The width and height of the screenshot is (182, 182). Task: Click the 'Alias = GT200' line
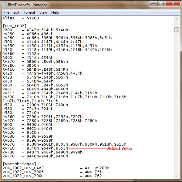21,18
